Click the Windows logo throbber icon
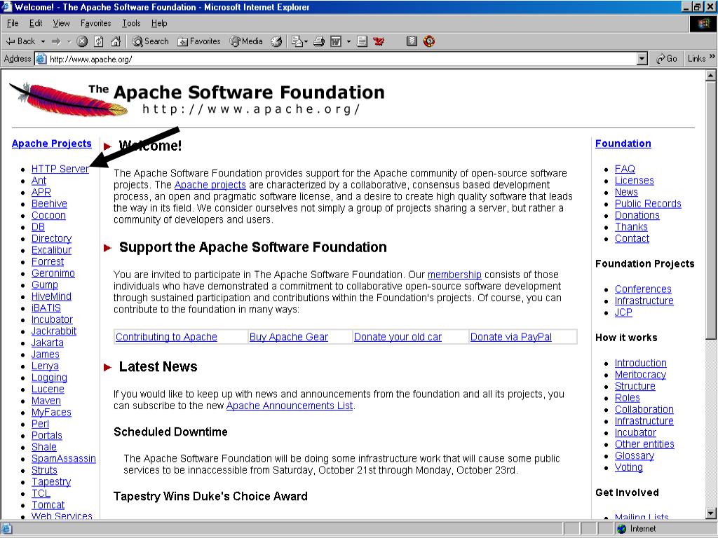This screenshot has height=538, width=718. (x=703, y=24)
